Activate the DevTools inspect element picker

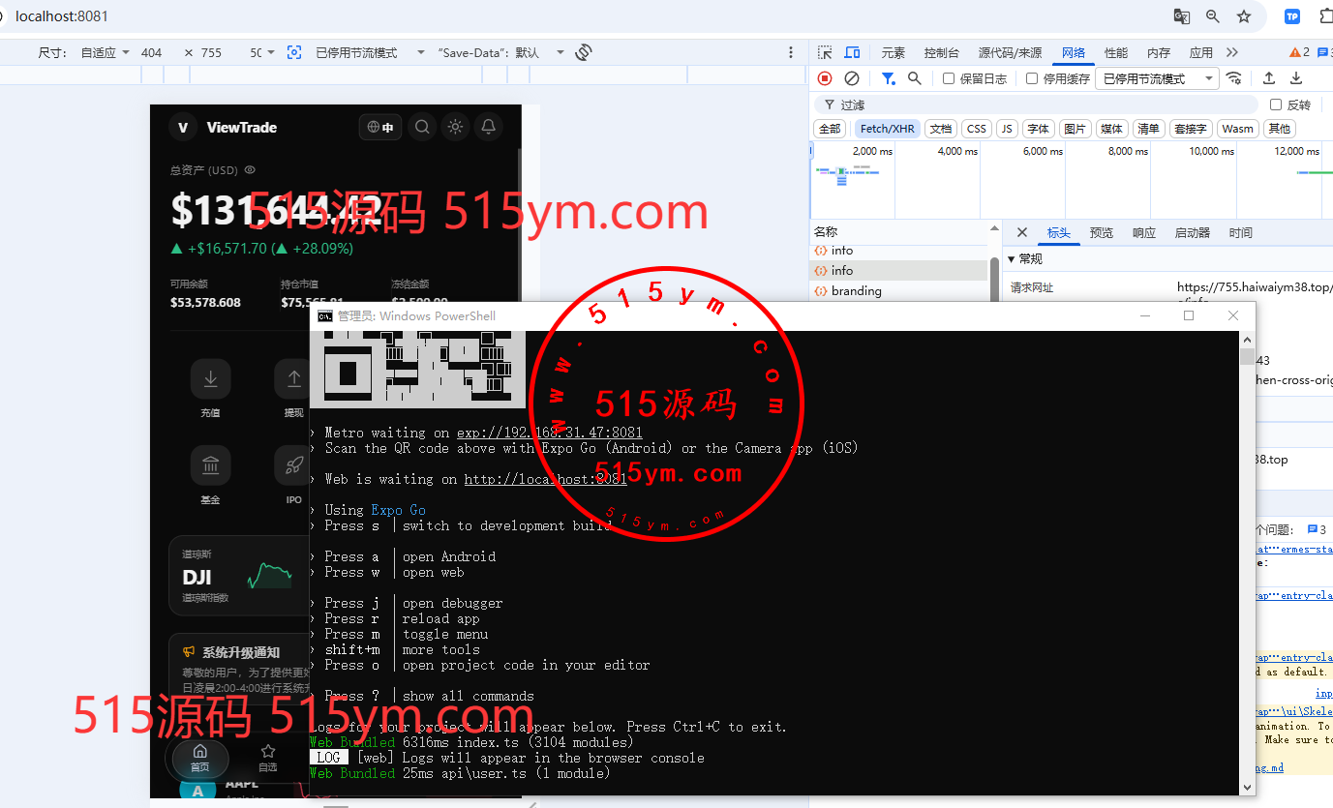tap(825, 52)
